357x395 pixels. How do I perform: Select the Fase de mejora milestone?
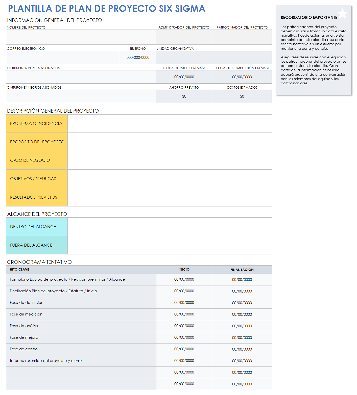(81, 337)
